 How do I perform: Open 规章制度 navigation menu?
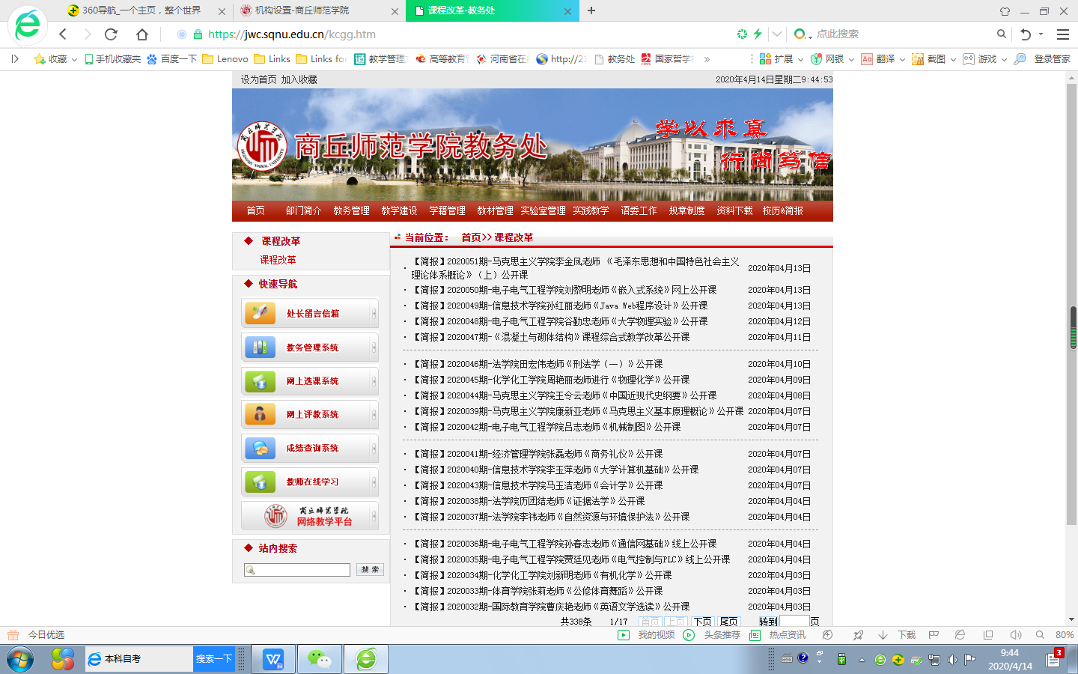pos(686,210)
